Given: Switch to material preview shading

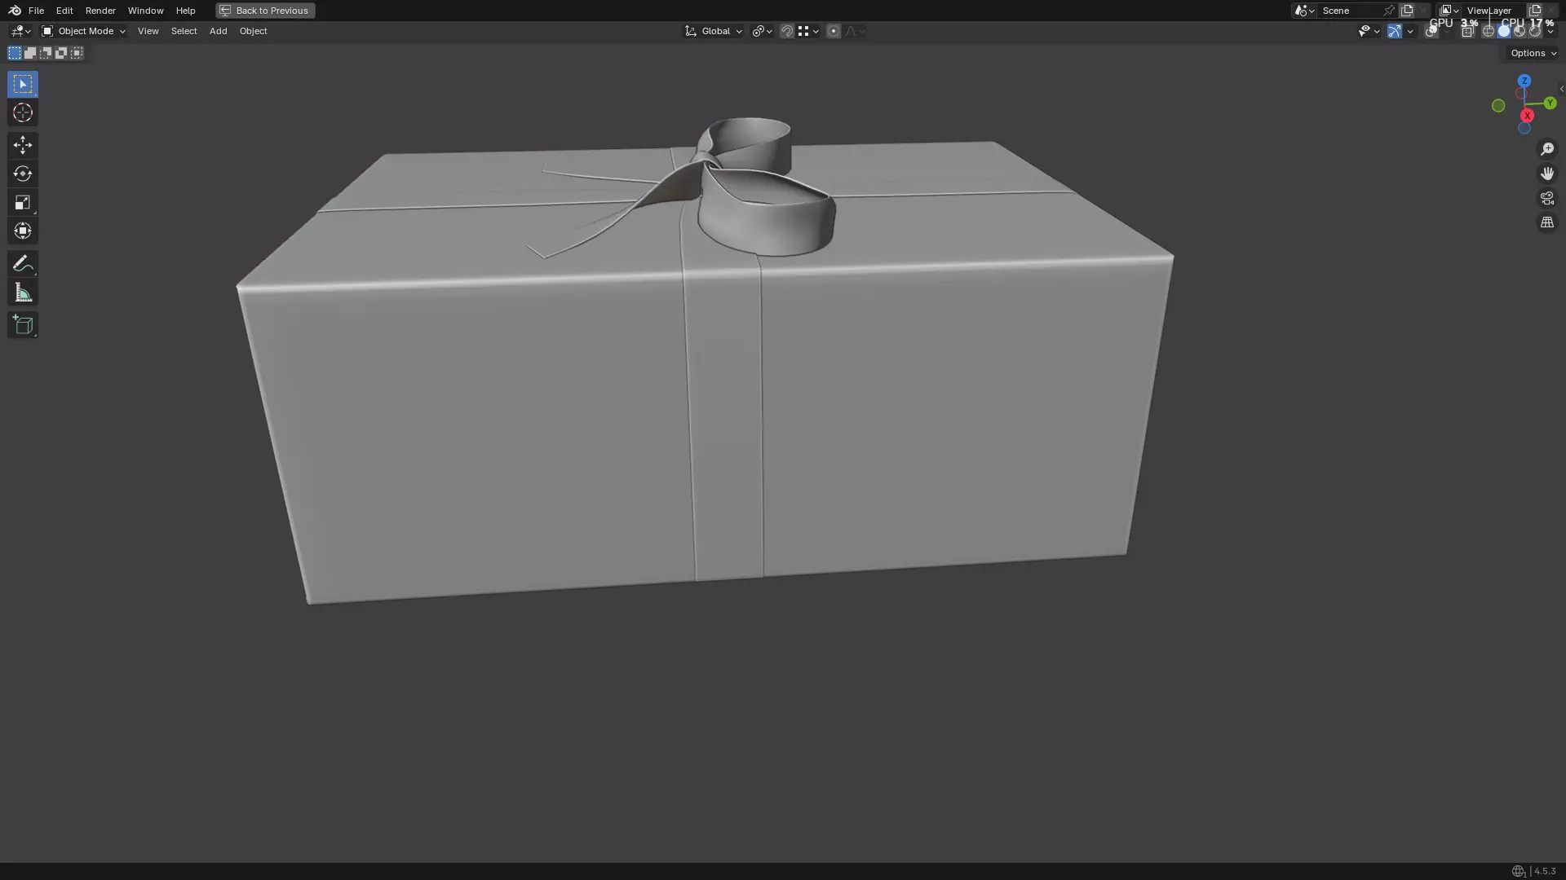Looking at the screenshot, I should [x=1520, y=31].
